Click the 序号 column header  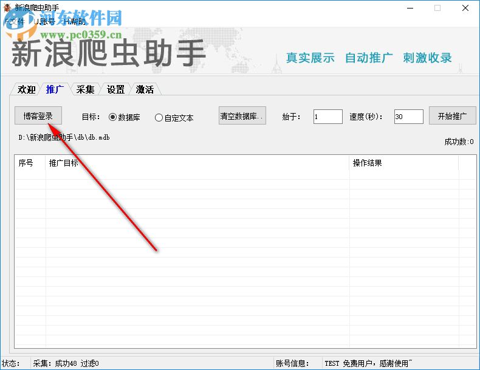30,163
